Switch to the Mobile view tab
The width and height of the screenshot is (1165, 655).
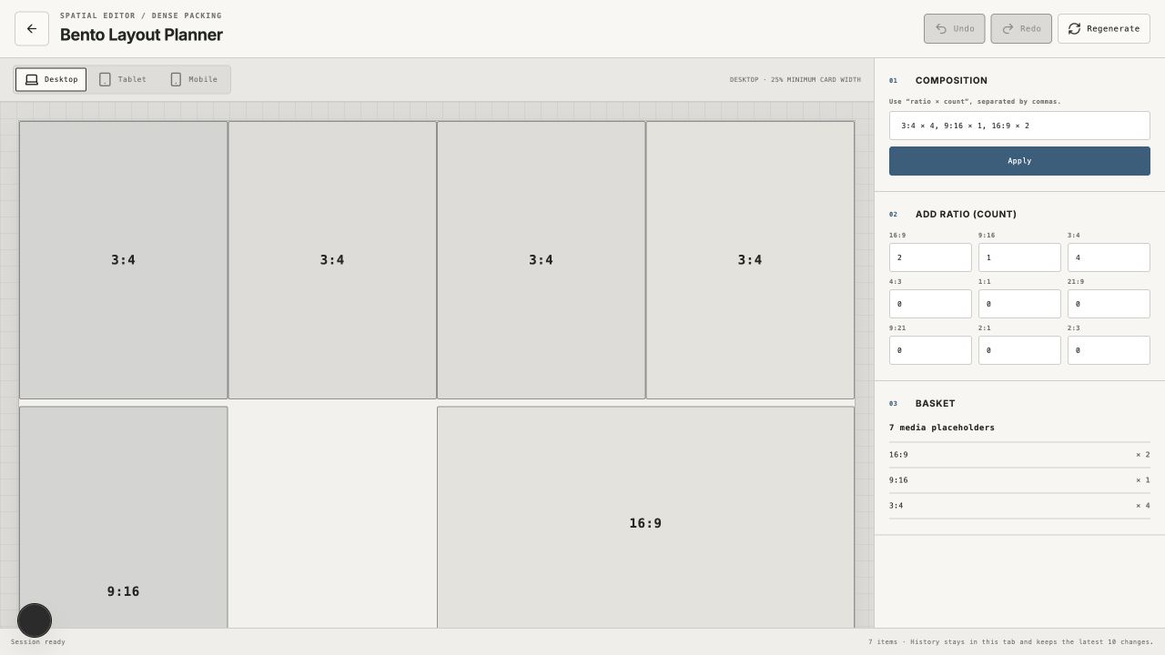click(x=194, y=79)
